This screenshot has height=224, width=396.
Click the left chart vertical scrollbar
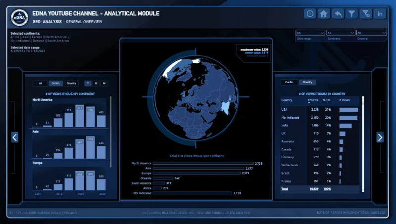(x=110, y=132)
